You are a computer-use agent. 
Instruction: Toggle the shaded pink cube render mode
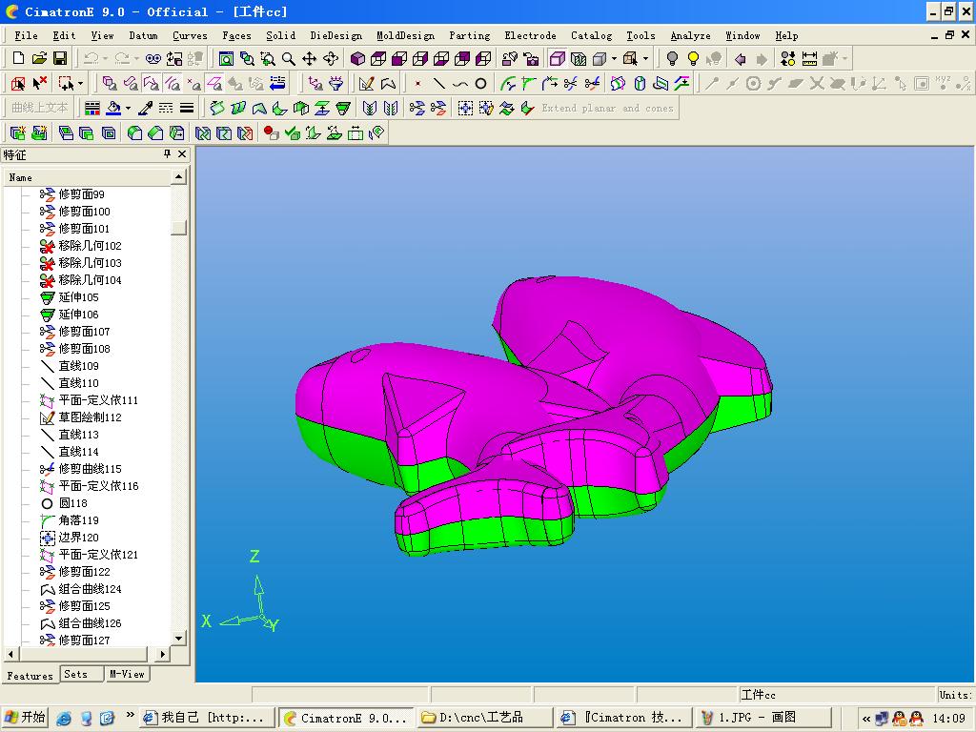tap(558, 58)
